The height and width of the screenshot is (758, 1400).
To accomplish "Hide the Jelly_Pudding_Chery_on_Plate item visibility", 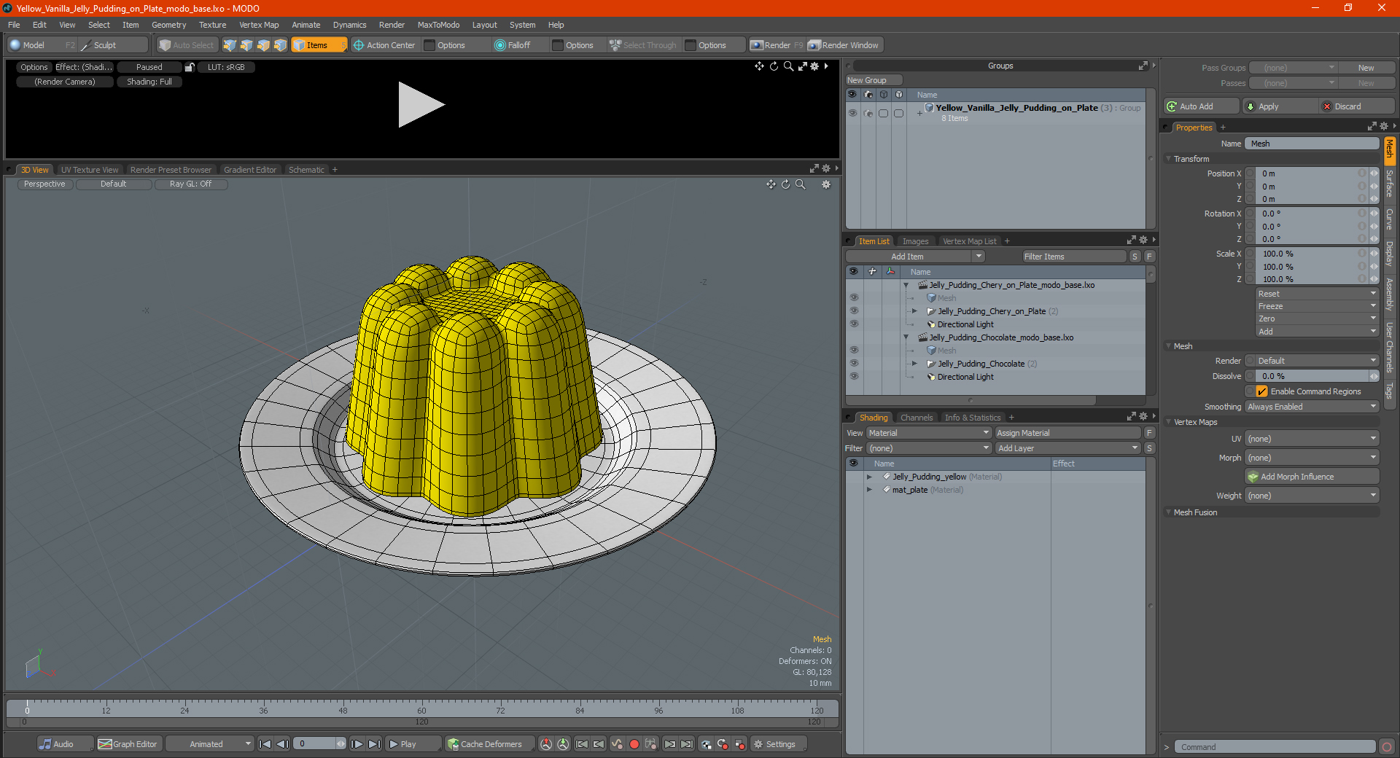I will [x=853, y=311].
